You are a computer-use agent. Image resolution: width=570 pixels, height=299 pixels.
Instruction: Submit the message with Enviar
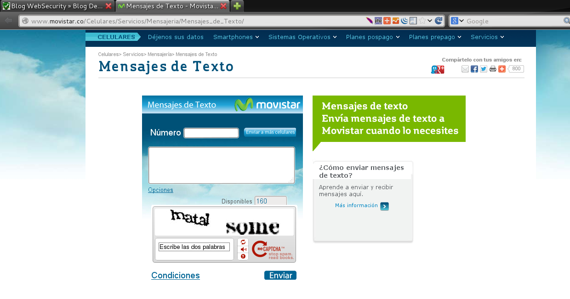pyautogui.click(x=280, y=276)
